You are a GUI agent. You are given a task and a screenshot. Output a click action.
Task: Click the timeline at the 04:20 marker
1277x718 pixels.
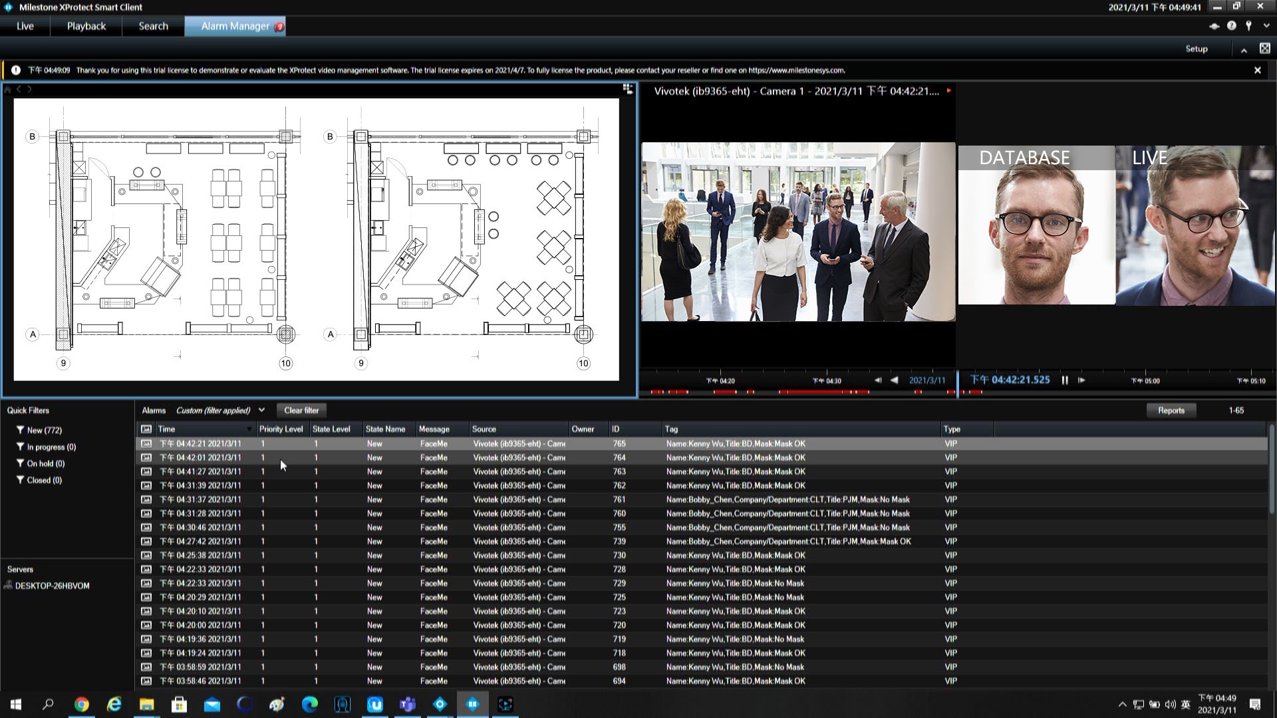(x=720, y=381)
